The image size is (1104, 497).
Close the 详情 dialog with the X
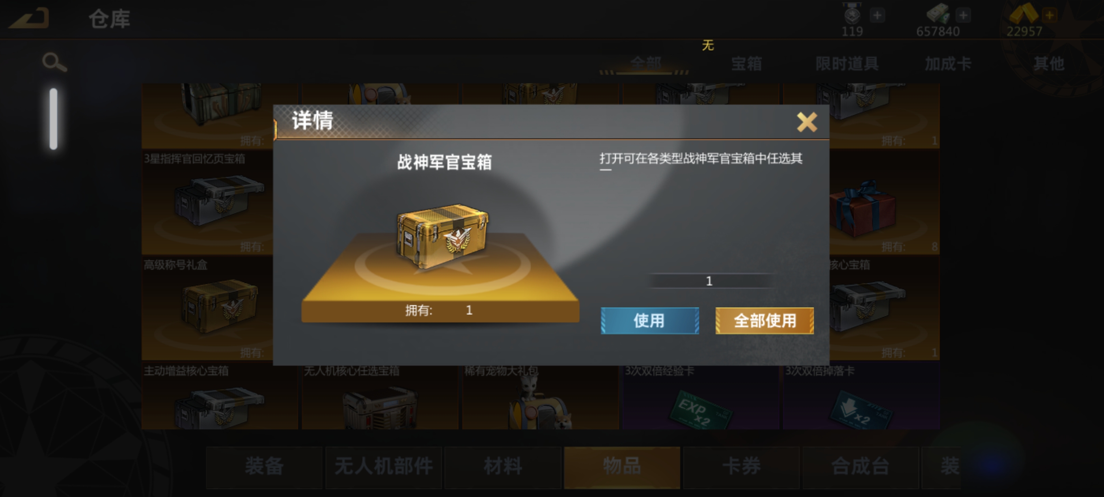click(x=807, y=122)
